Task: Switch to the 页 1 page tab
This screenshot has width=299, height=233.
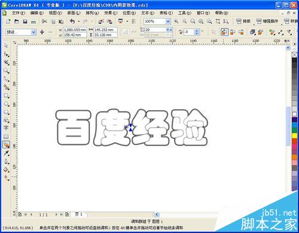Action: [x=79, y=215]
